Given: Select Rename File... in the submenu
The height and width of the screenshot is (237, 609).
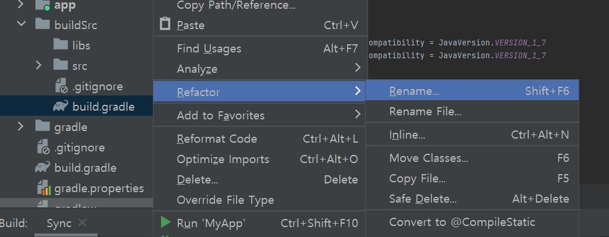Looking at the screenshot, I should (x=473, y=111).
